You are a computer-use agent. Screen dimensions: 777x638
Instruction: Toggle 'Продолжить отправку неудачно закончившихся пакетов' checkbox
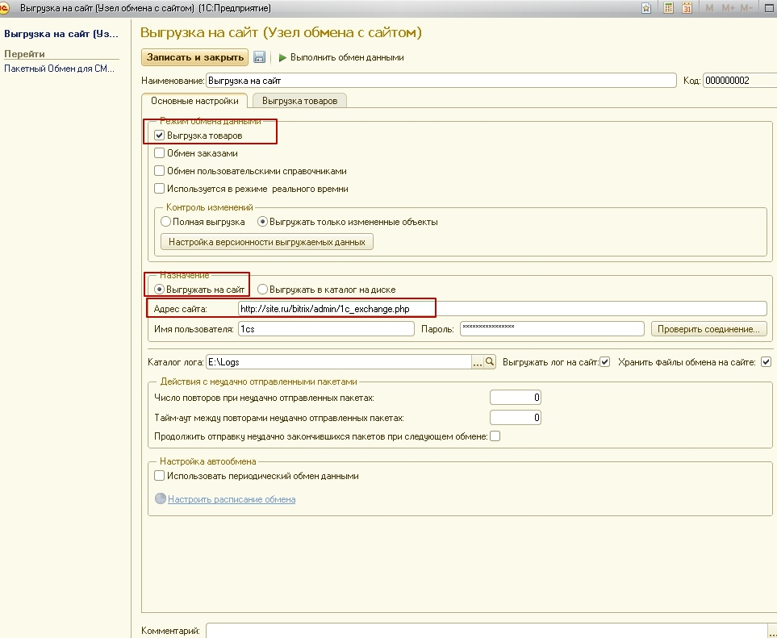pyautogui.click(x=495, y=436)
